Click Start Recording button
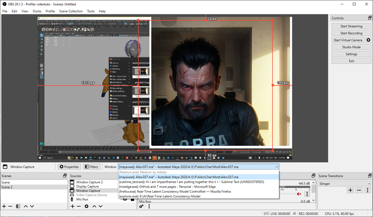Viewport: 373px width, 217px height. coord(351,33)
